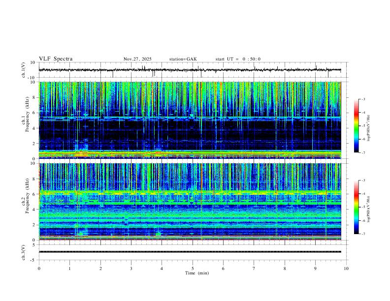The height and width of the screenshot is (301, 390).
Task: Click the "-7" tick of lower color bar
Action: tap(363, 234)
